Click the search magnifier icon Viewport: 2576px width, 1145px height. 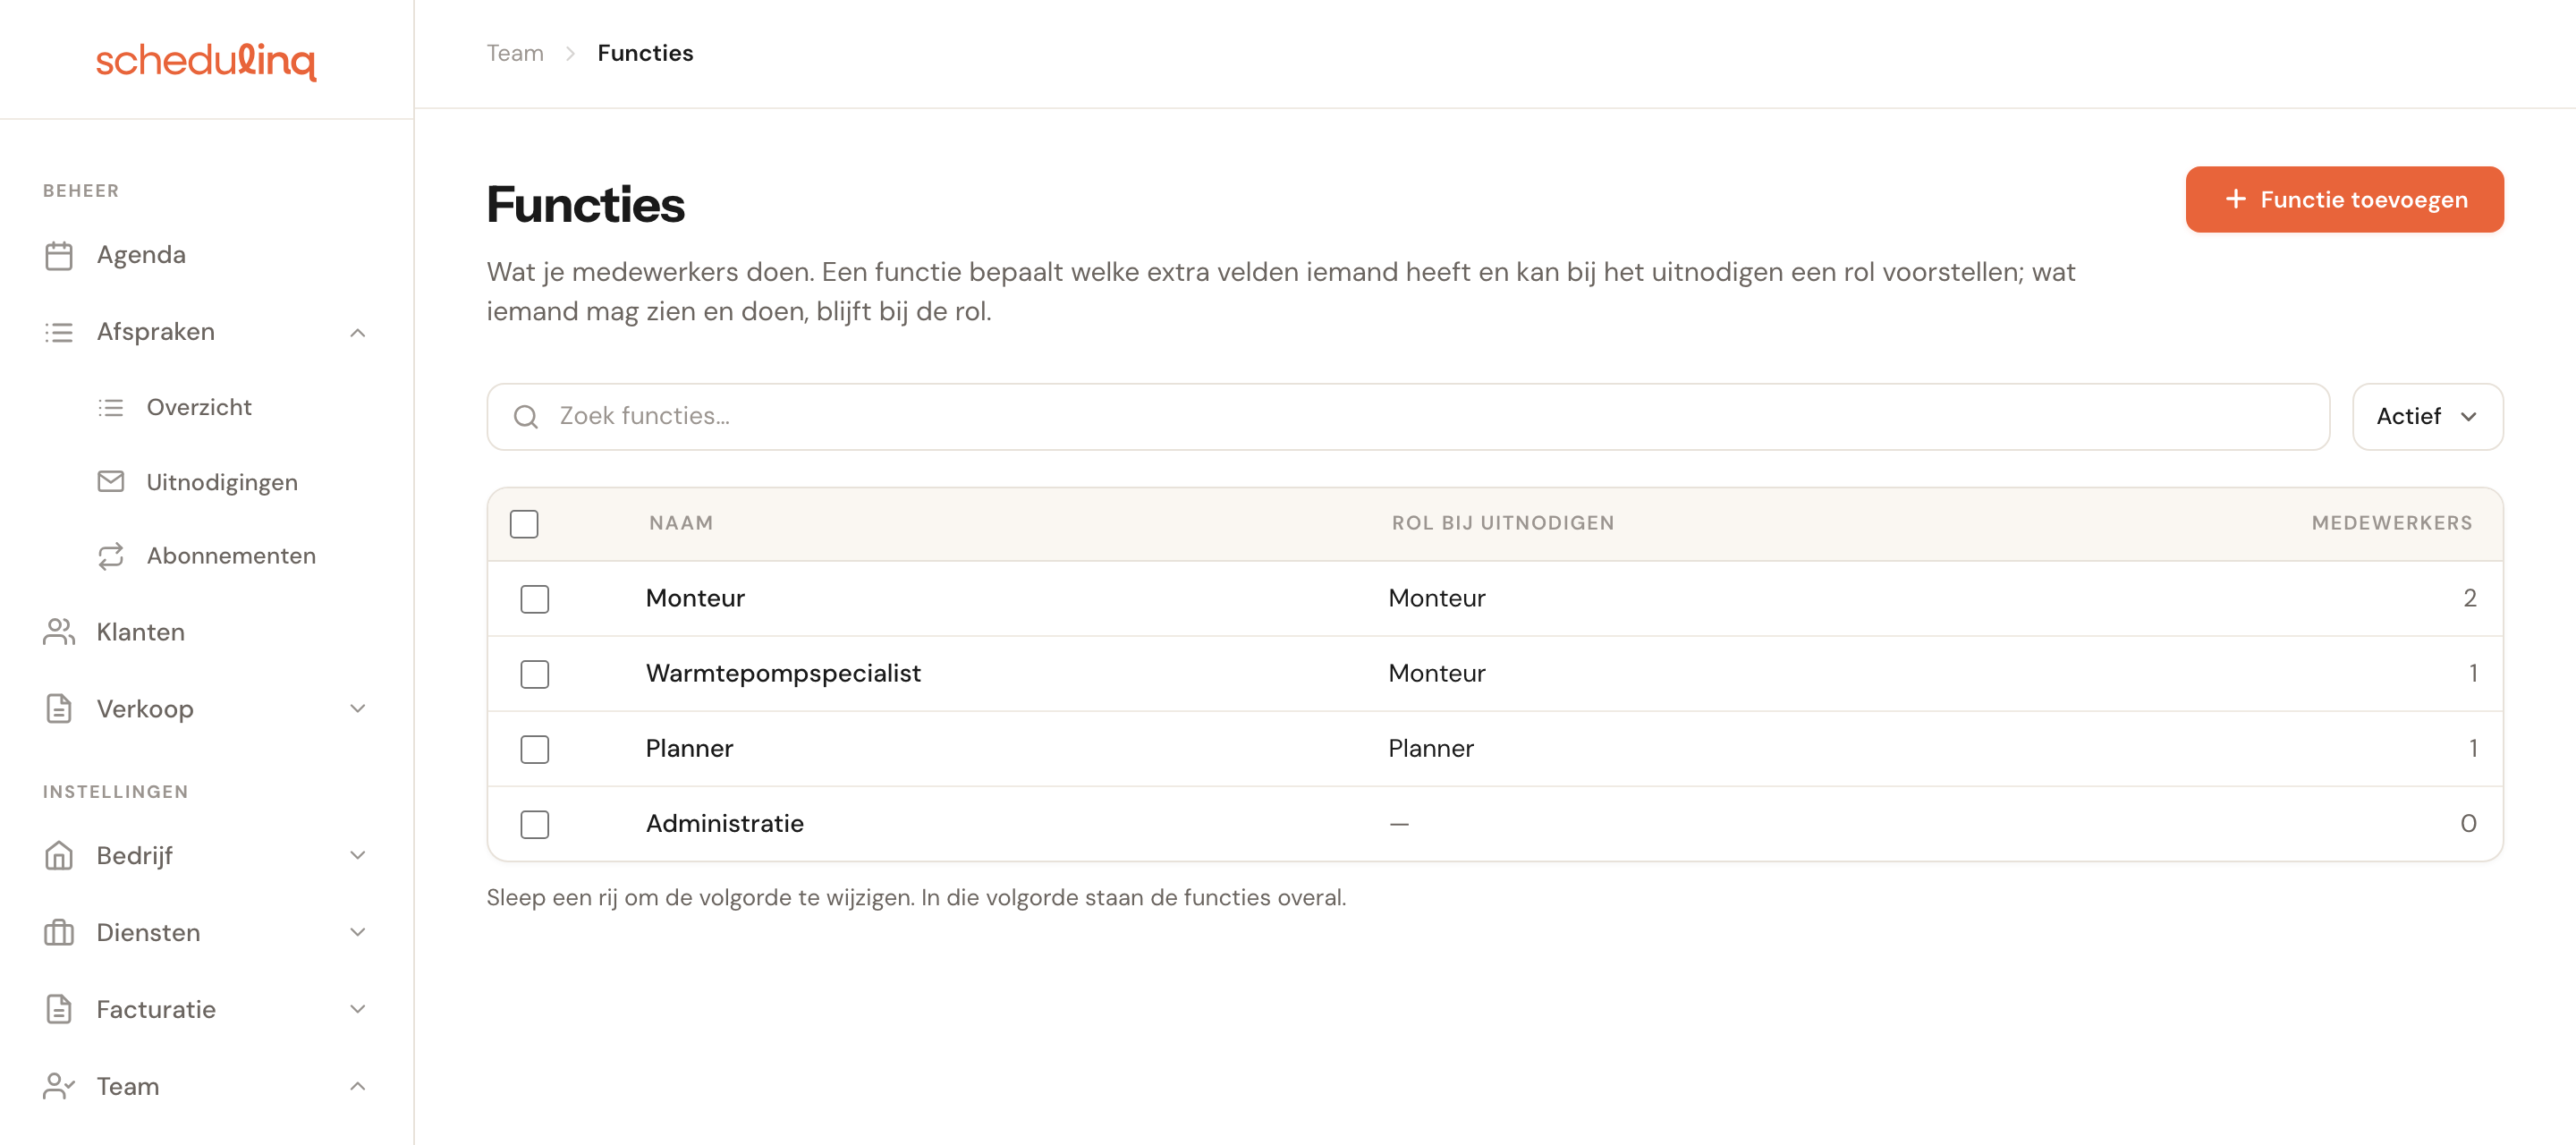pos(526,417)
